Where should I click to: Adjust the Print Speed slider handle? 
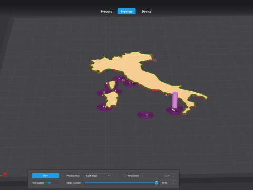[50, 183]
